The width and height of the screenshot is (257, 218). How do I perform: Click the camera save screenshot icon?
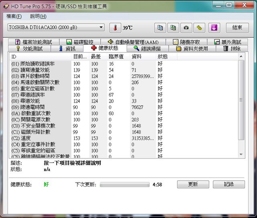coord(186,28)
